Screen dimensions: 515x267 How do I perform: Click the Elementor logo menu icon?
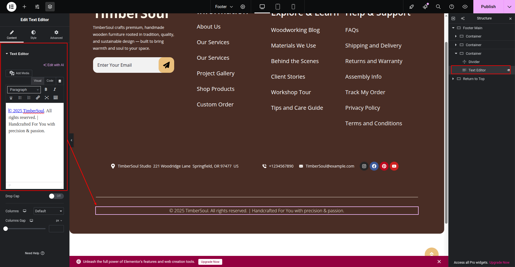click(x=11, y=7)
